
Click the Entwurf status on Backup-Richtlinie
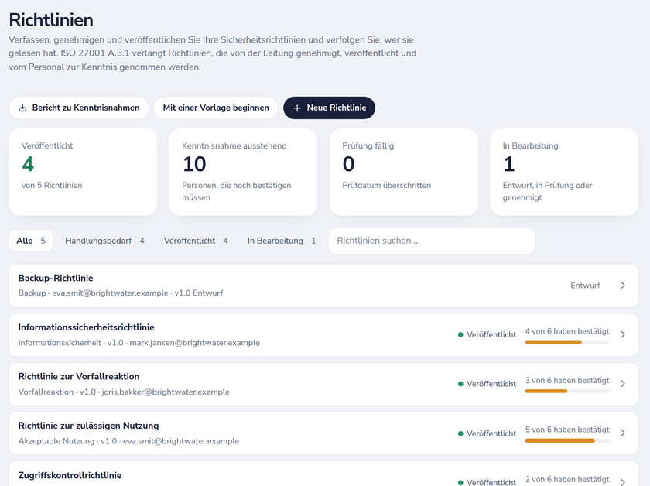coord(585,286)
